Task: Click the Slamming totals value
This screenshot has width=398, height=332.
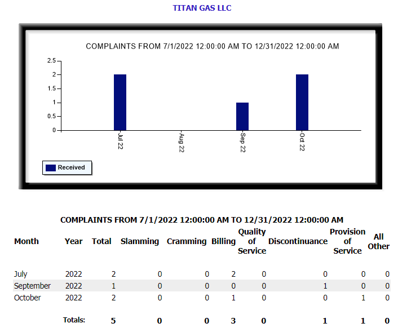Action: [x=160, y=321]
